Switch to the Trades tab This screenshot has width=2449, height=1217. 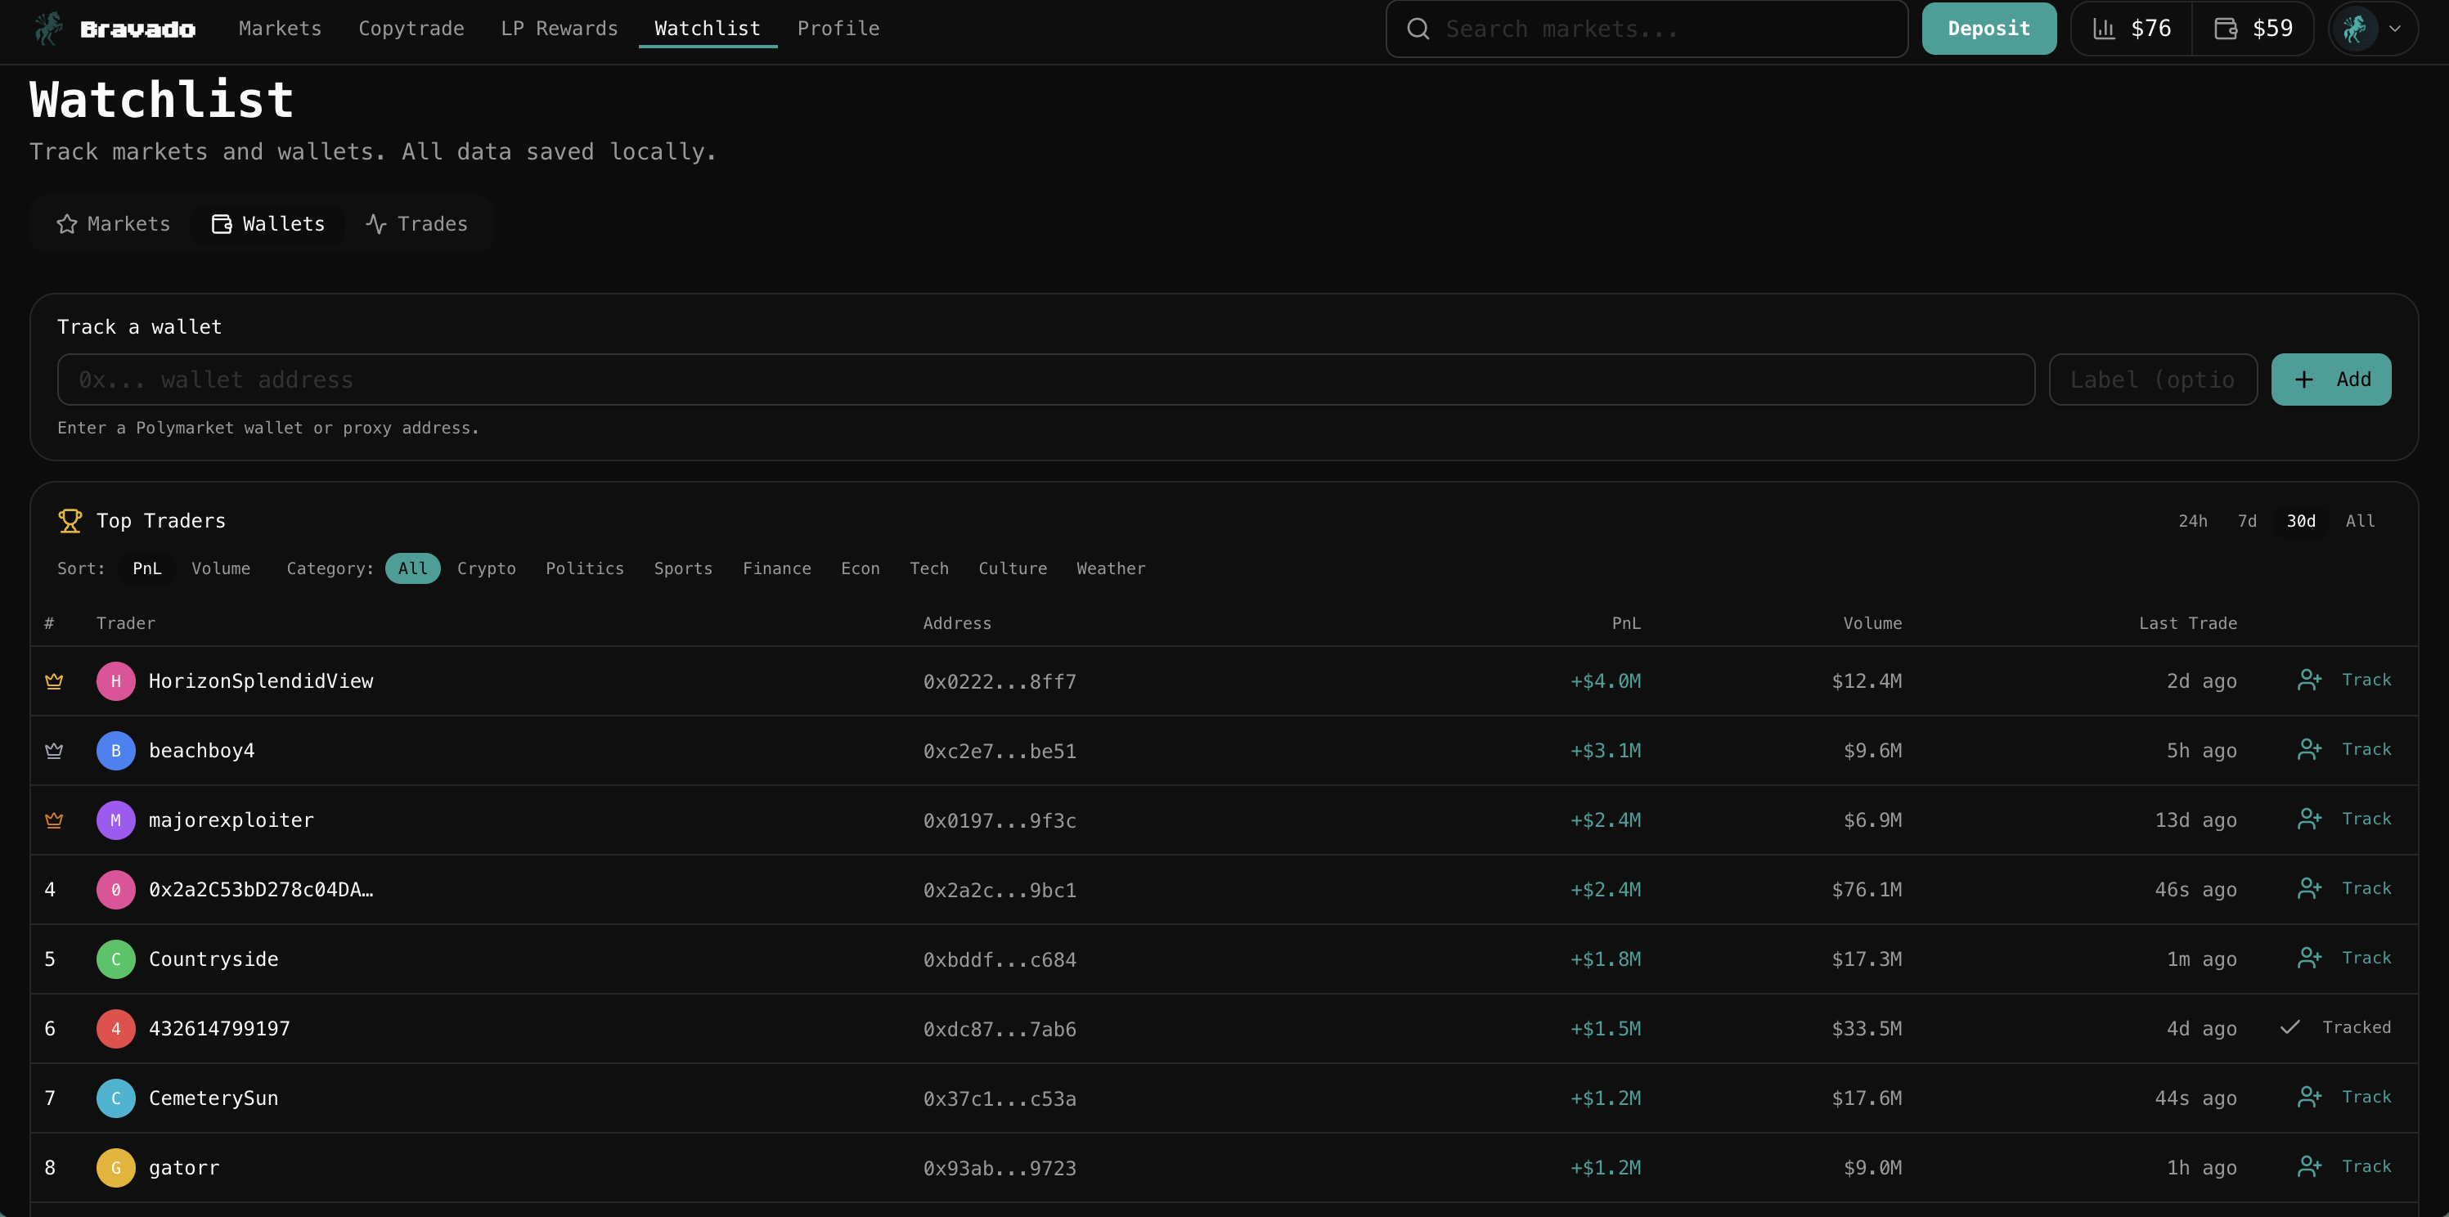[416, 224]
